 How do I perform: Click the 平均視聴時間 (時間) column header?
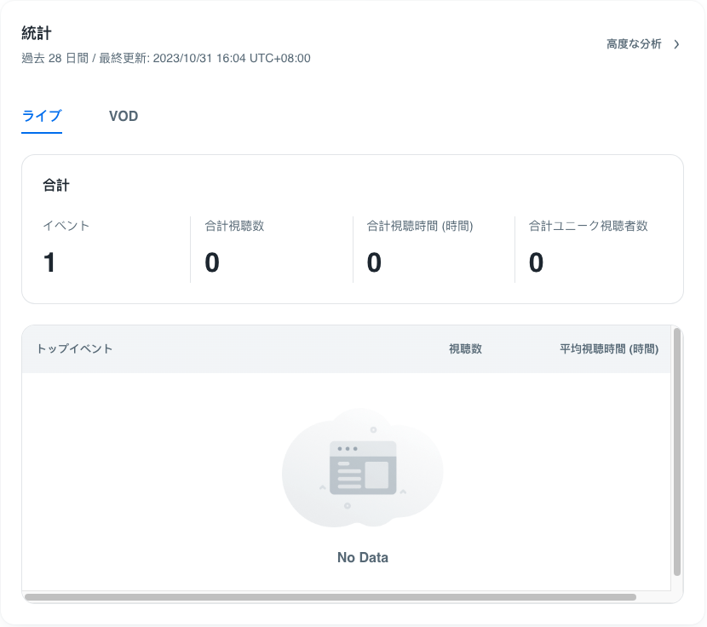[608, 349]
